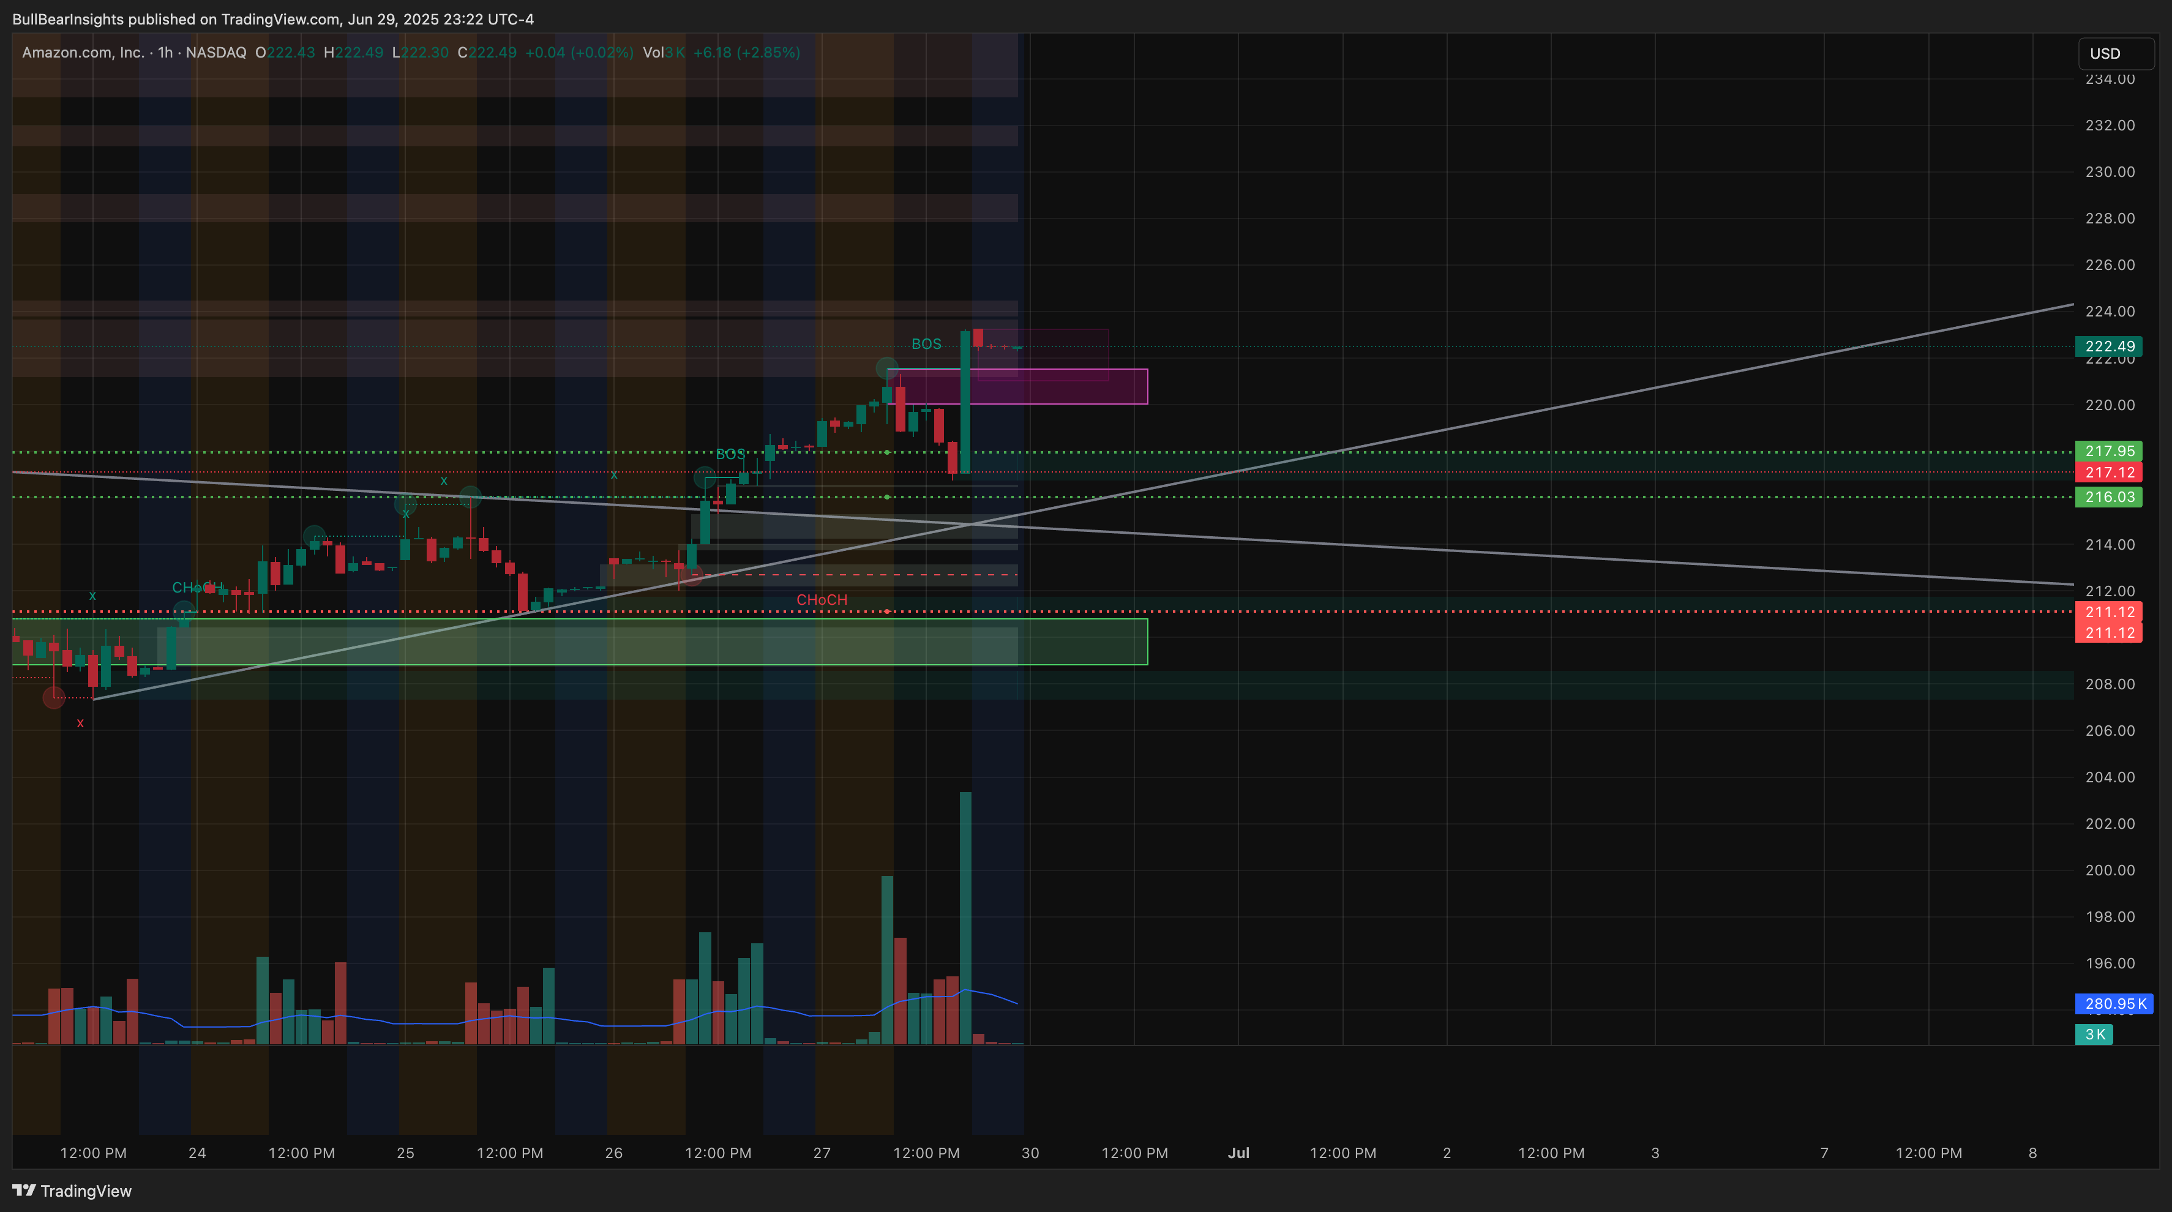Click the high value H222.49
Viewport: 2172px width, 1212px height.
click(x=353, y=52)
